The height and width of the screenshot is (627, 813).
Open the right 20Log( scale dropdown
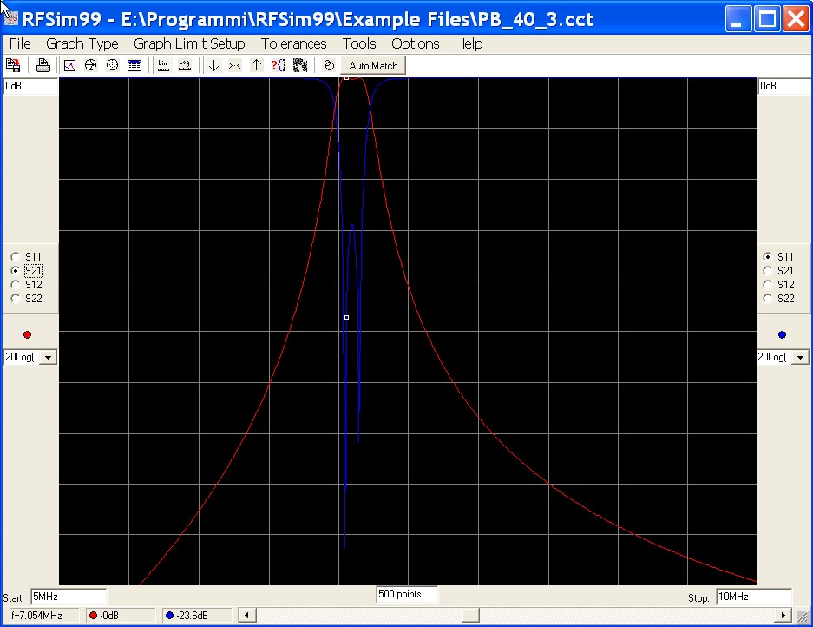pyautogui.click(x=801, y=357)
